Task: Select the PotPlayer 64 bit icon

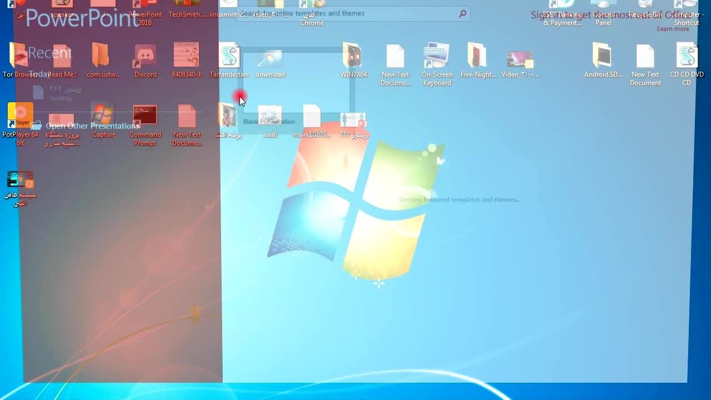Action: 20,119
